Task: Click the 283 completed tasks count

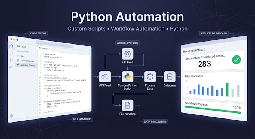Action: 205,64
